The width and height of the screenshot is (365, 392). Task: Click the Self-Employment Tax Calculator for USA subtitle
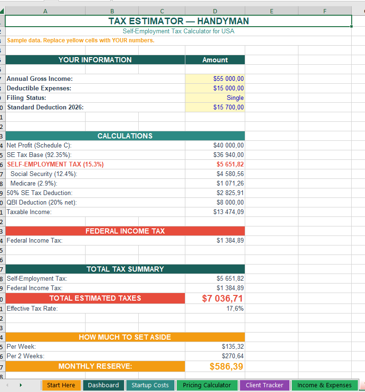point(178,31)
